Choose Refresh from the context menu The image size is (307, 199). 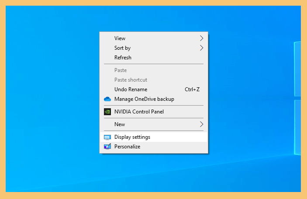tap(154, 58)
